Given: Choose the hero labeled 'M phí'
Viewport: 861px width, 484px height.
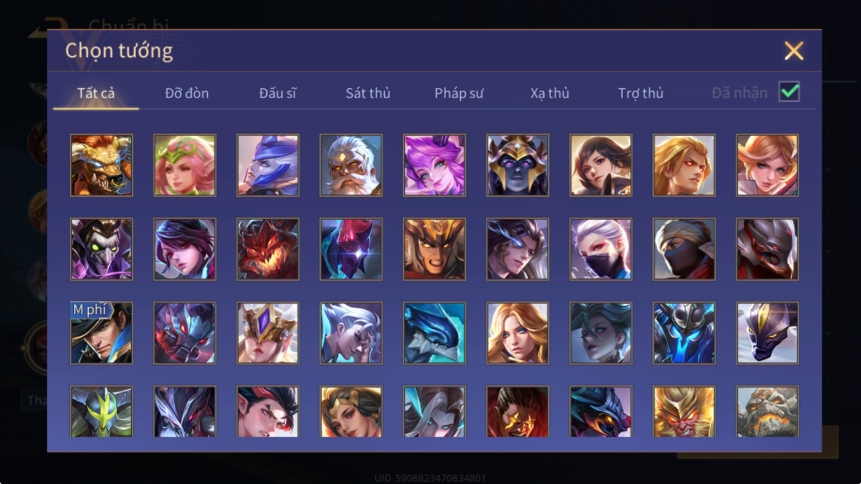Looking at the screenshot, I should pos(101,333).
